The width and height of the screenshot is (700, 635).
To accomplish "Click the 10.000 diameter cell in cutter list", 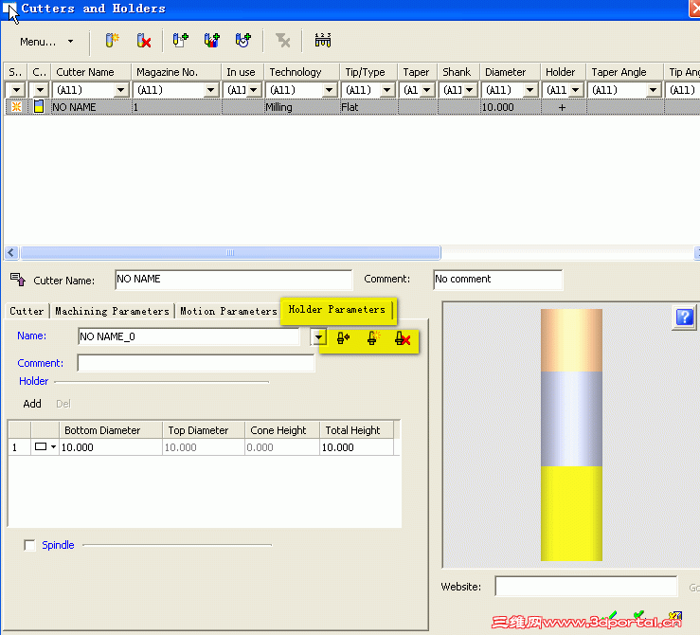I will click(x=511, y=107).
